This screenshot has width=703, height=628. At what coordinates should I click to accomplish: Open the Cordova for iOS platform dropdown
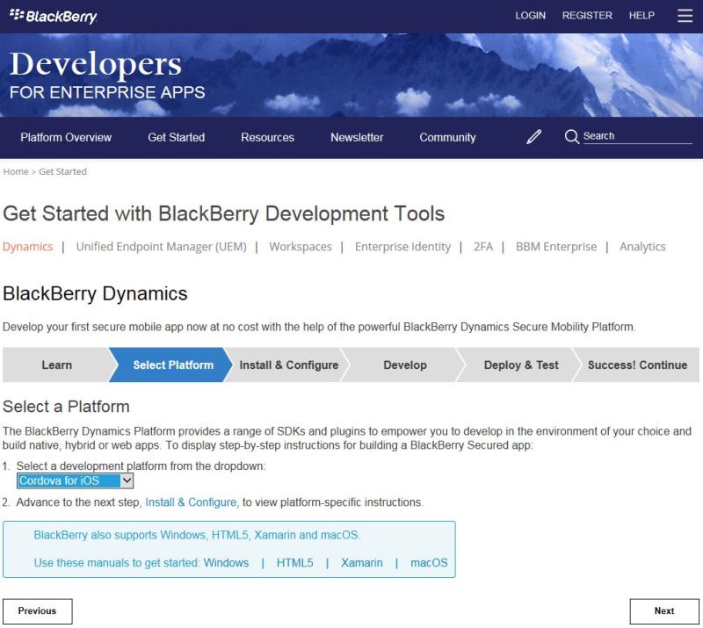(x=75, y=481)
